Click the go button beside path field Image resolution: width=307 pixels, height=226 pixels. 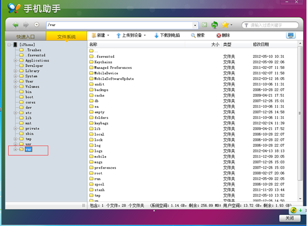point(204,24)
